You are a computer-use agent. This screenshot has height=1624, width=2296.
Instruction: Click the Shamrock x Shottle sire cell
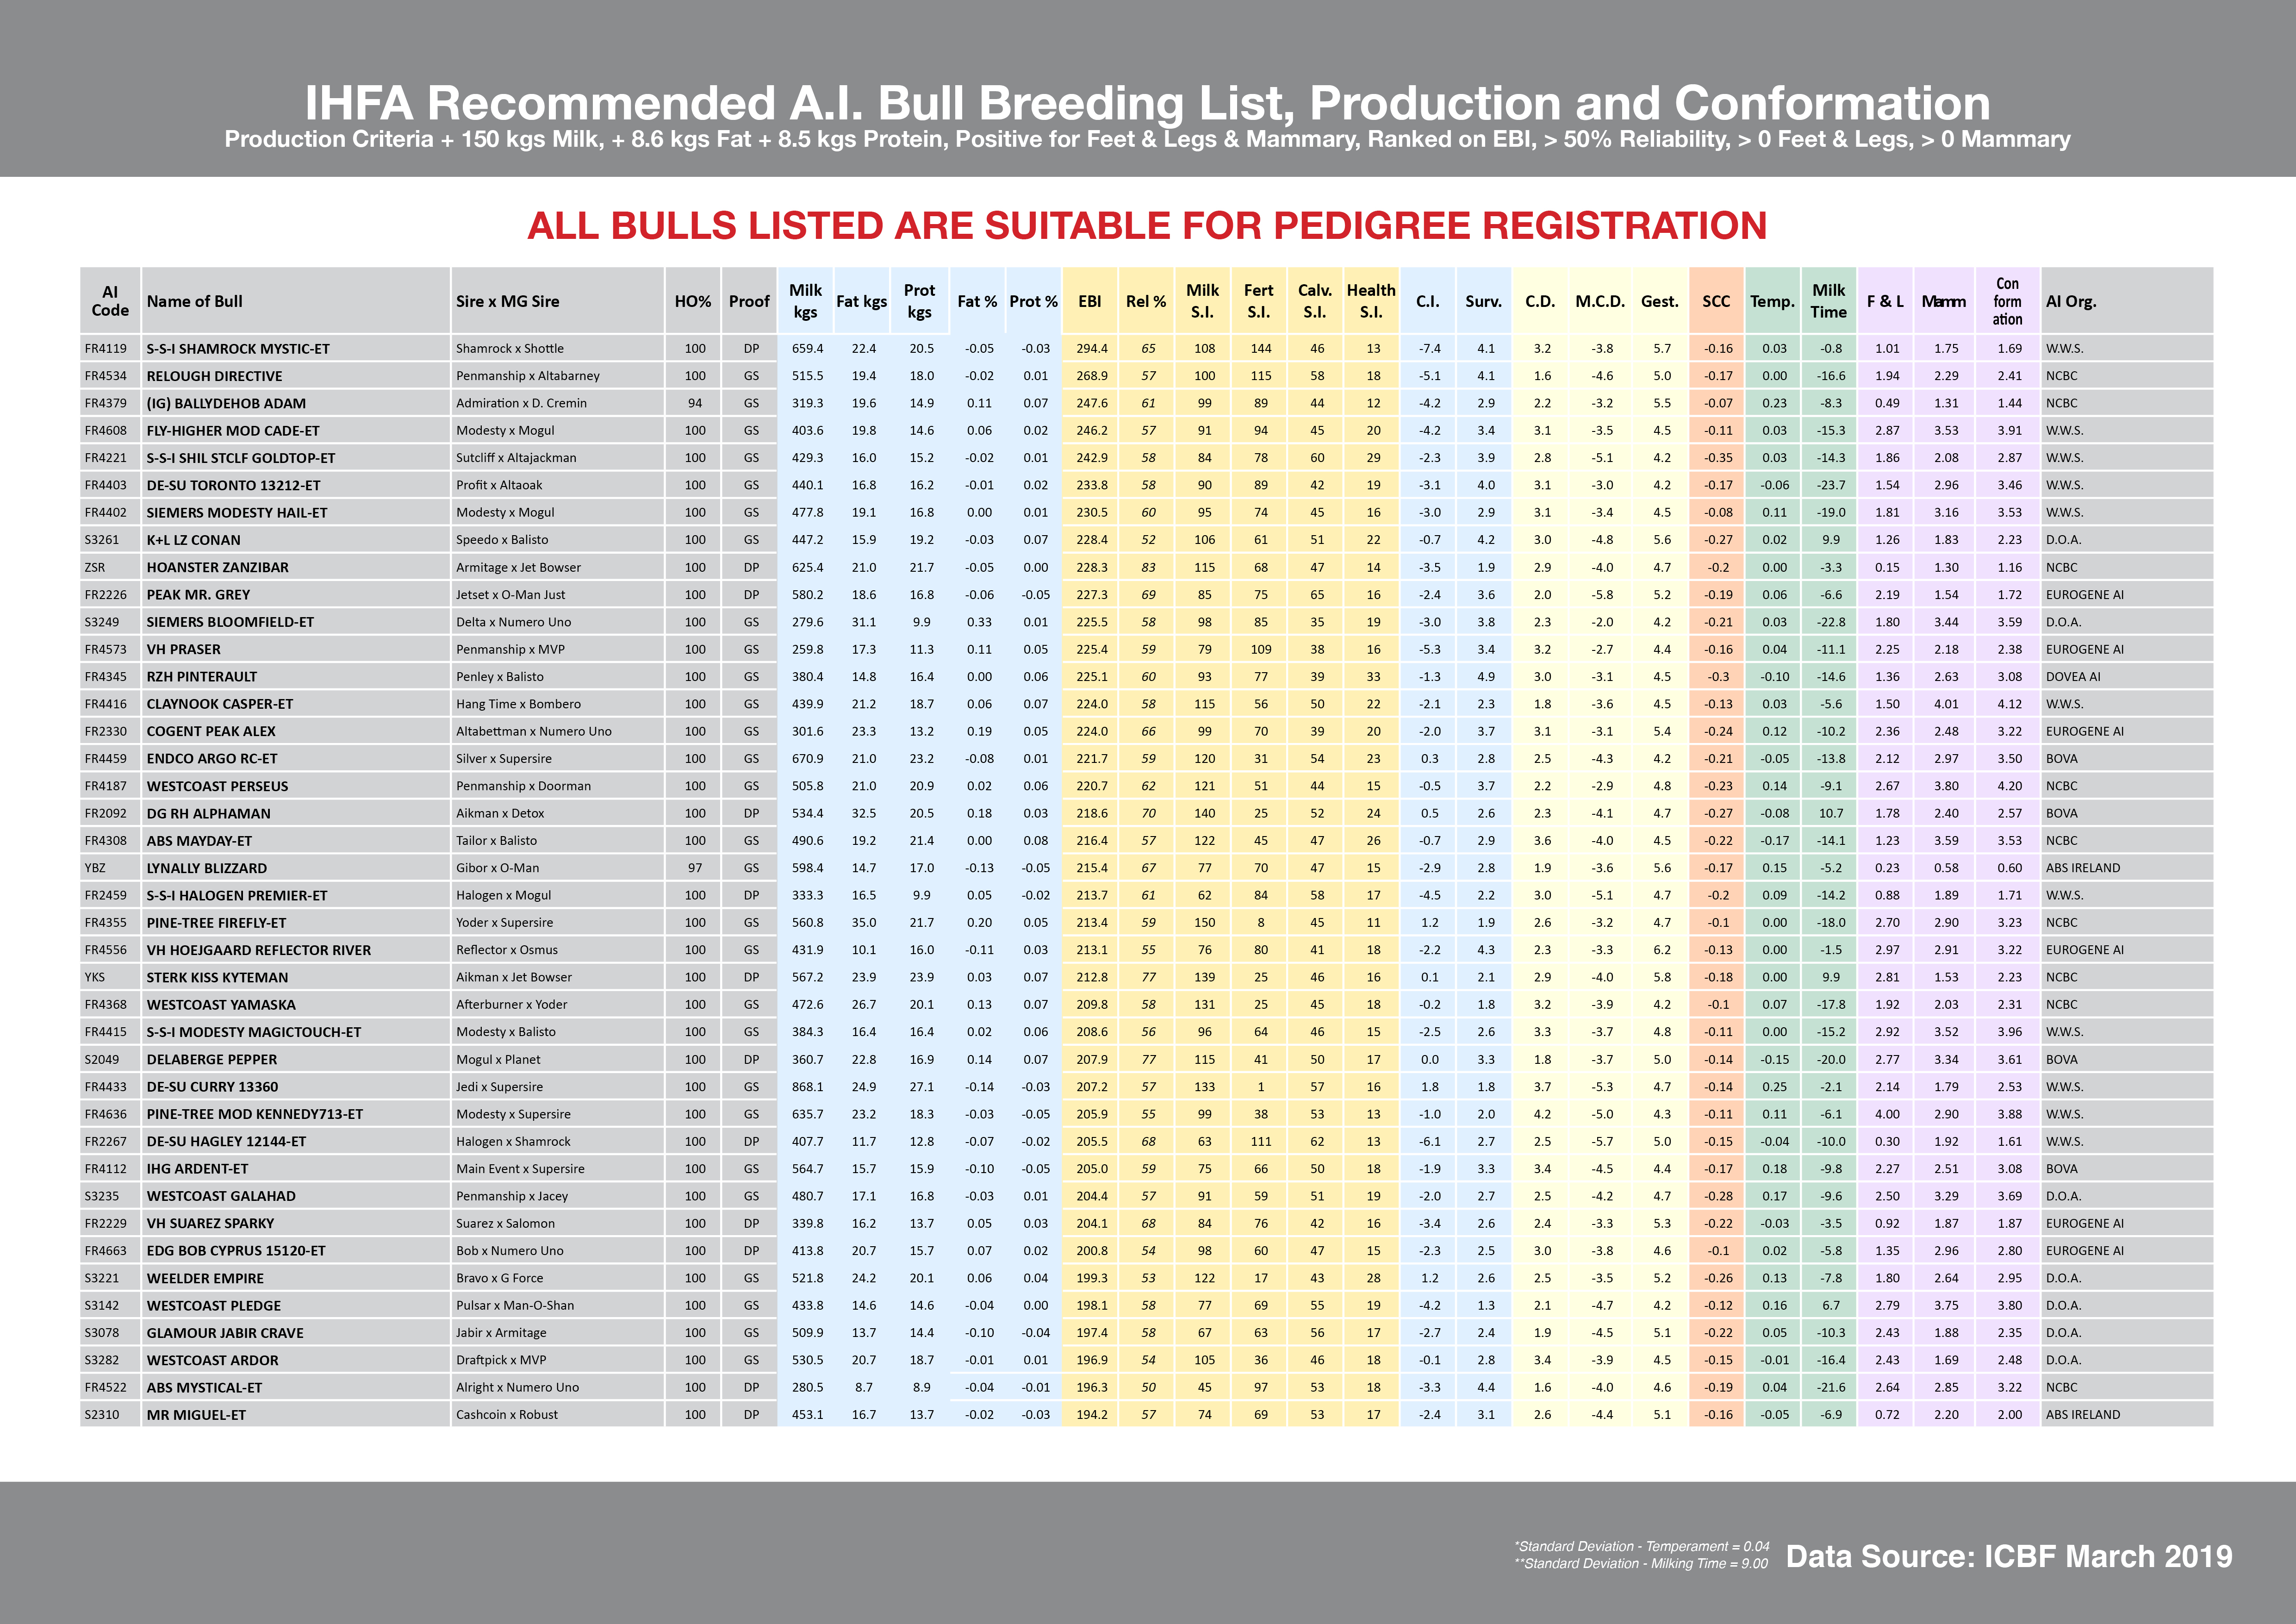tap(510, 349)
